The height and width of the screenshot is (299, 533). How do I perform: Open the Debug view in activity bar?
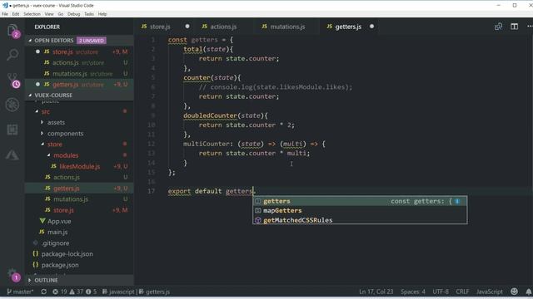point(12,105)
